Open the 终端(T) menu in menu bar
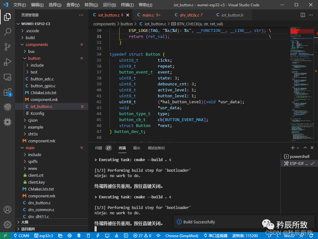This screenshot has height=239, width=318. tap(127, 5)
